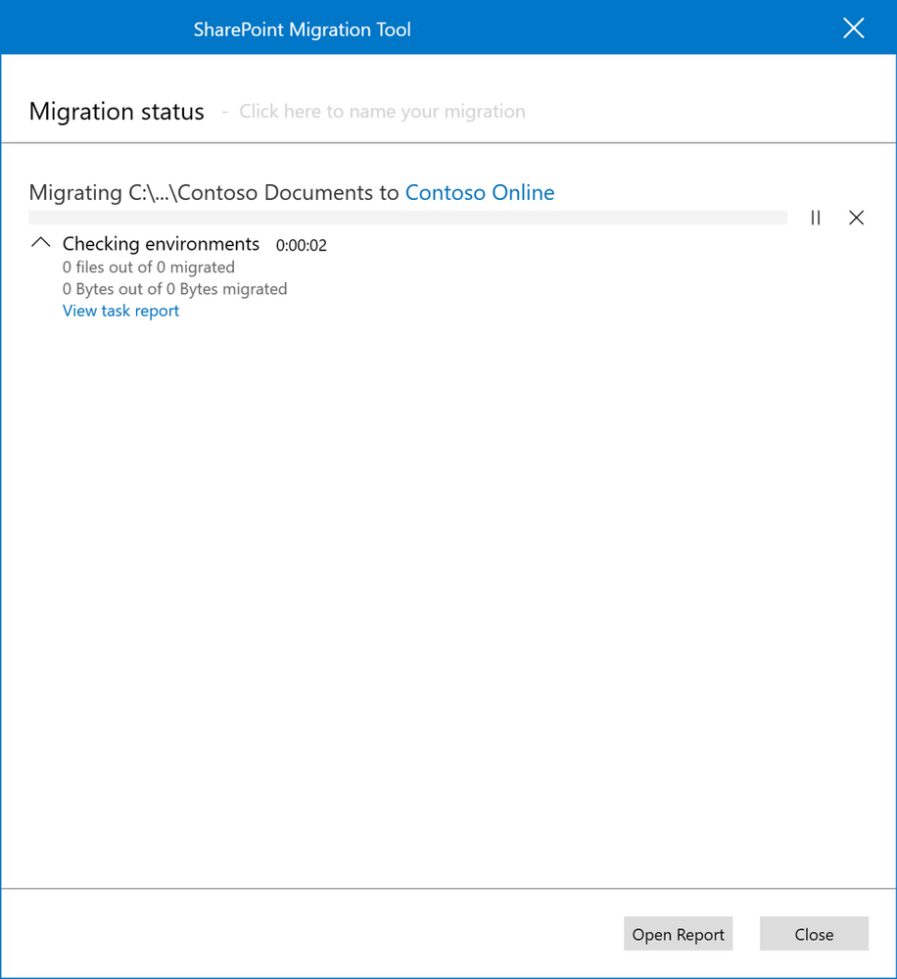
Task: Pause the Contoso Documents migration
Action: tap(816, 218)
